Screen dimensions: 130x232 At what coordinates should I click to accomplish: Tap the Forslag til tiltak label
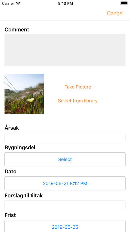point(24,196)
